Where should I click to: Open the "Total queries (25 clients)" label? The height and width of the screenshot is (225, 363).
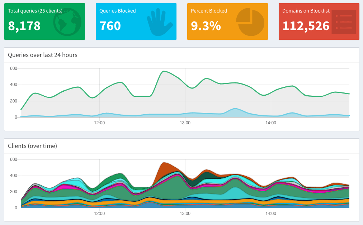(35, 11)
